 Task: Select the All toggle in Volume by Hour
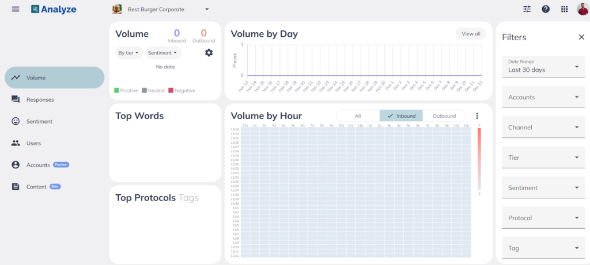pyautogui.click(x=357, y=116)
